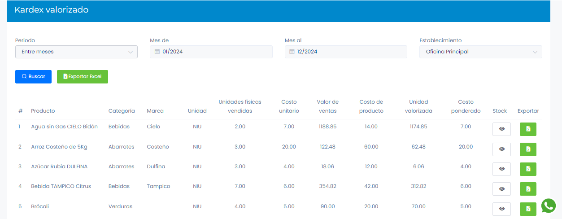The width and height of the screenshot is (562, 219).
Task: Select the Mes al date field
Action: point(350,52)
